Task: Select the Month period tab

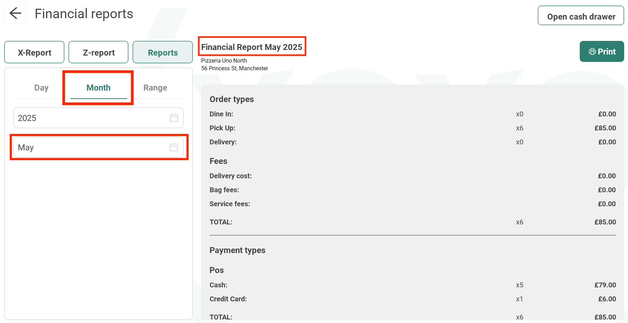Action: [x=98, y=88]
